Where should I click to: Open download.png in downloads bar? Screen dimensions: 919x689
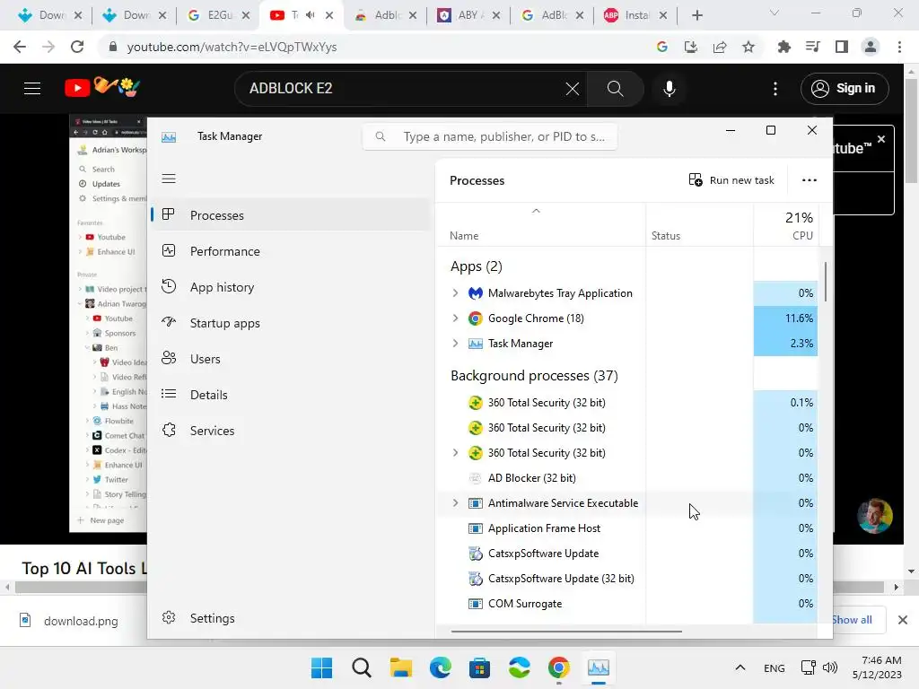tap(70, 621)
